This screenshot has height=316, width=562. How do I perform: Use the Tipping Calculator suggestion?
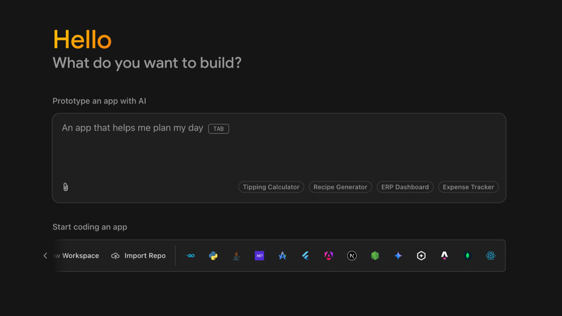pyautogui.click(x=271, y=187)
